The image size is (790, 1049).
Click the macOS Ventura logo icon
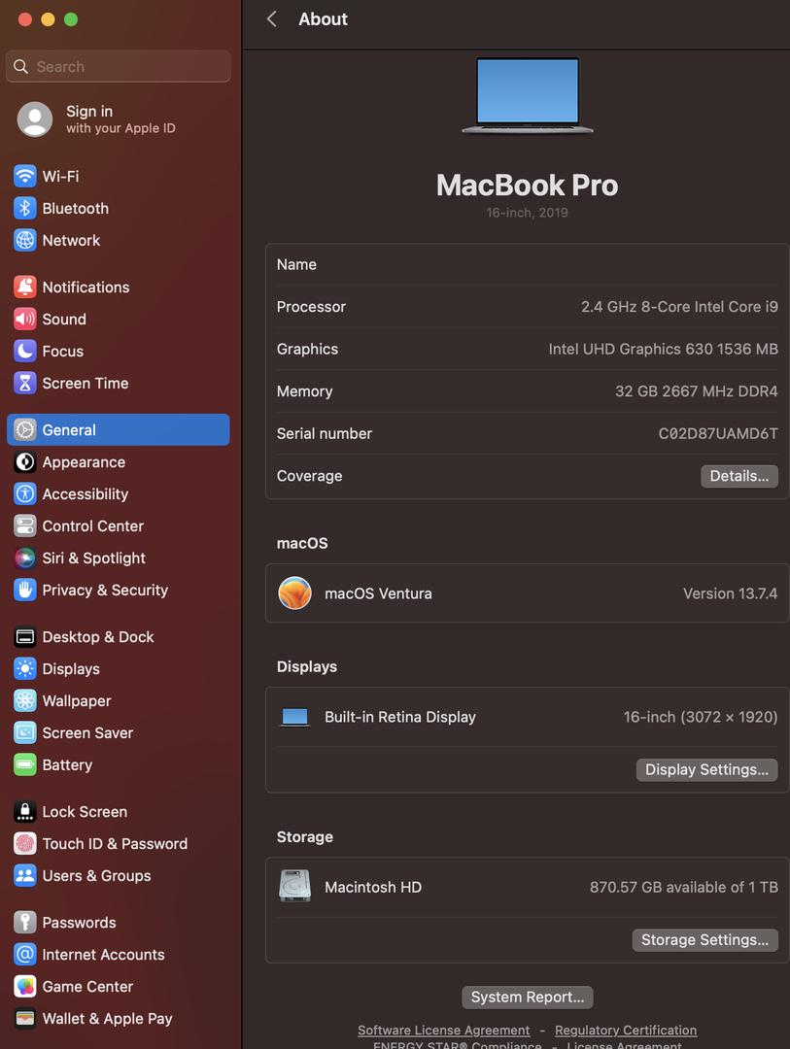pyautogui.click(x=294, y=593)
